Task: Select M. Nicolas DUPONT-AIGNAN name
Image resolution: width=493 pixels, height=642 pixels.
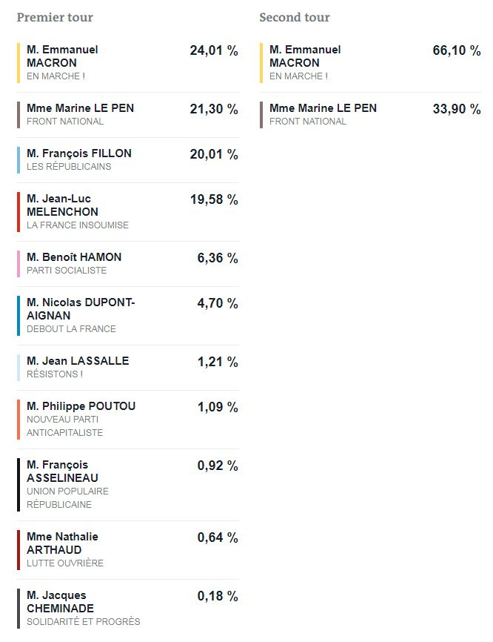Action: pyautogui.click(x=81, y=309)
